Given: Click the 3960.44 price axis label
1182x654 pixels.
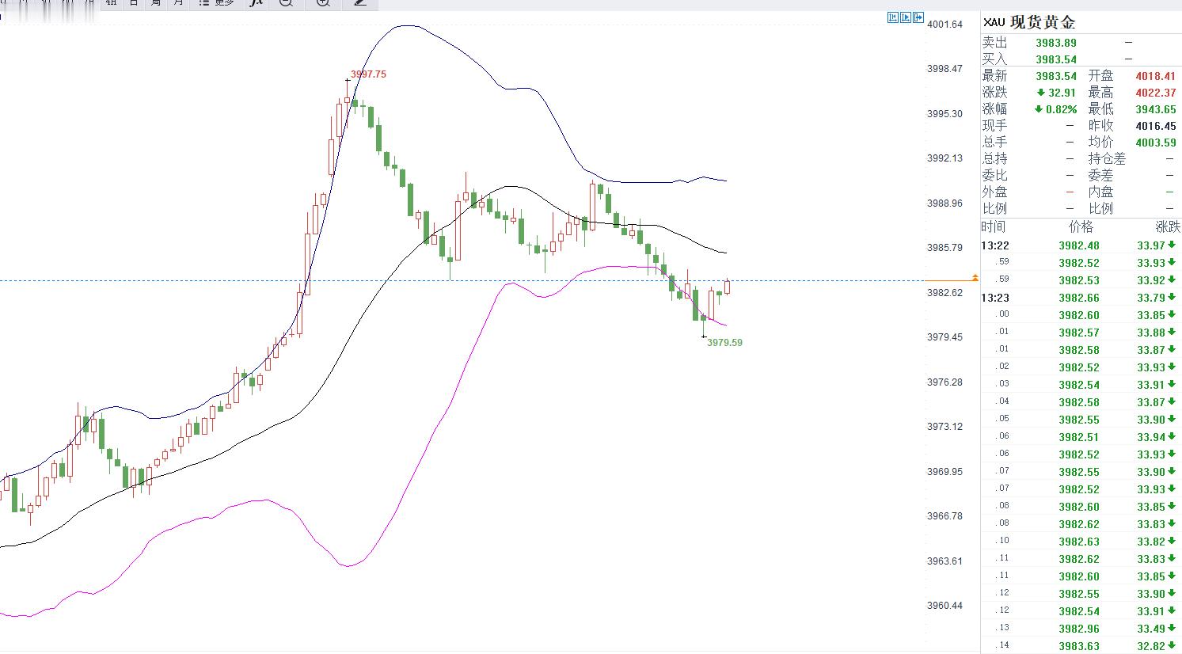Looking at the screenshot, I should point(944,606).
